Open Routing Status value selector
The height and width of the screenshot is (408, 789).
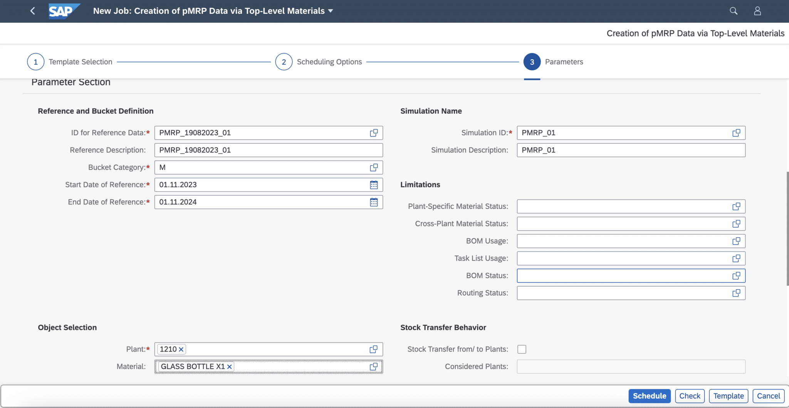(736, 293)
